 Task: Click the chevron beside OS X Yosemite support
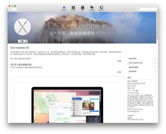click(x=155, y=63)
